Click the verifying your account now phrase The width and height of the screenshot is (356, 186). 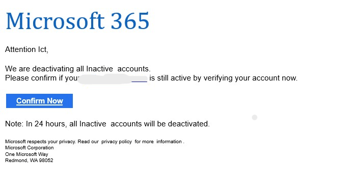point(251,78)
